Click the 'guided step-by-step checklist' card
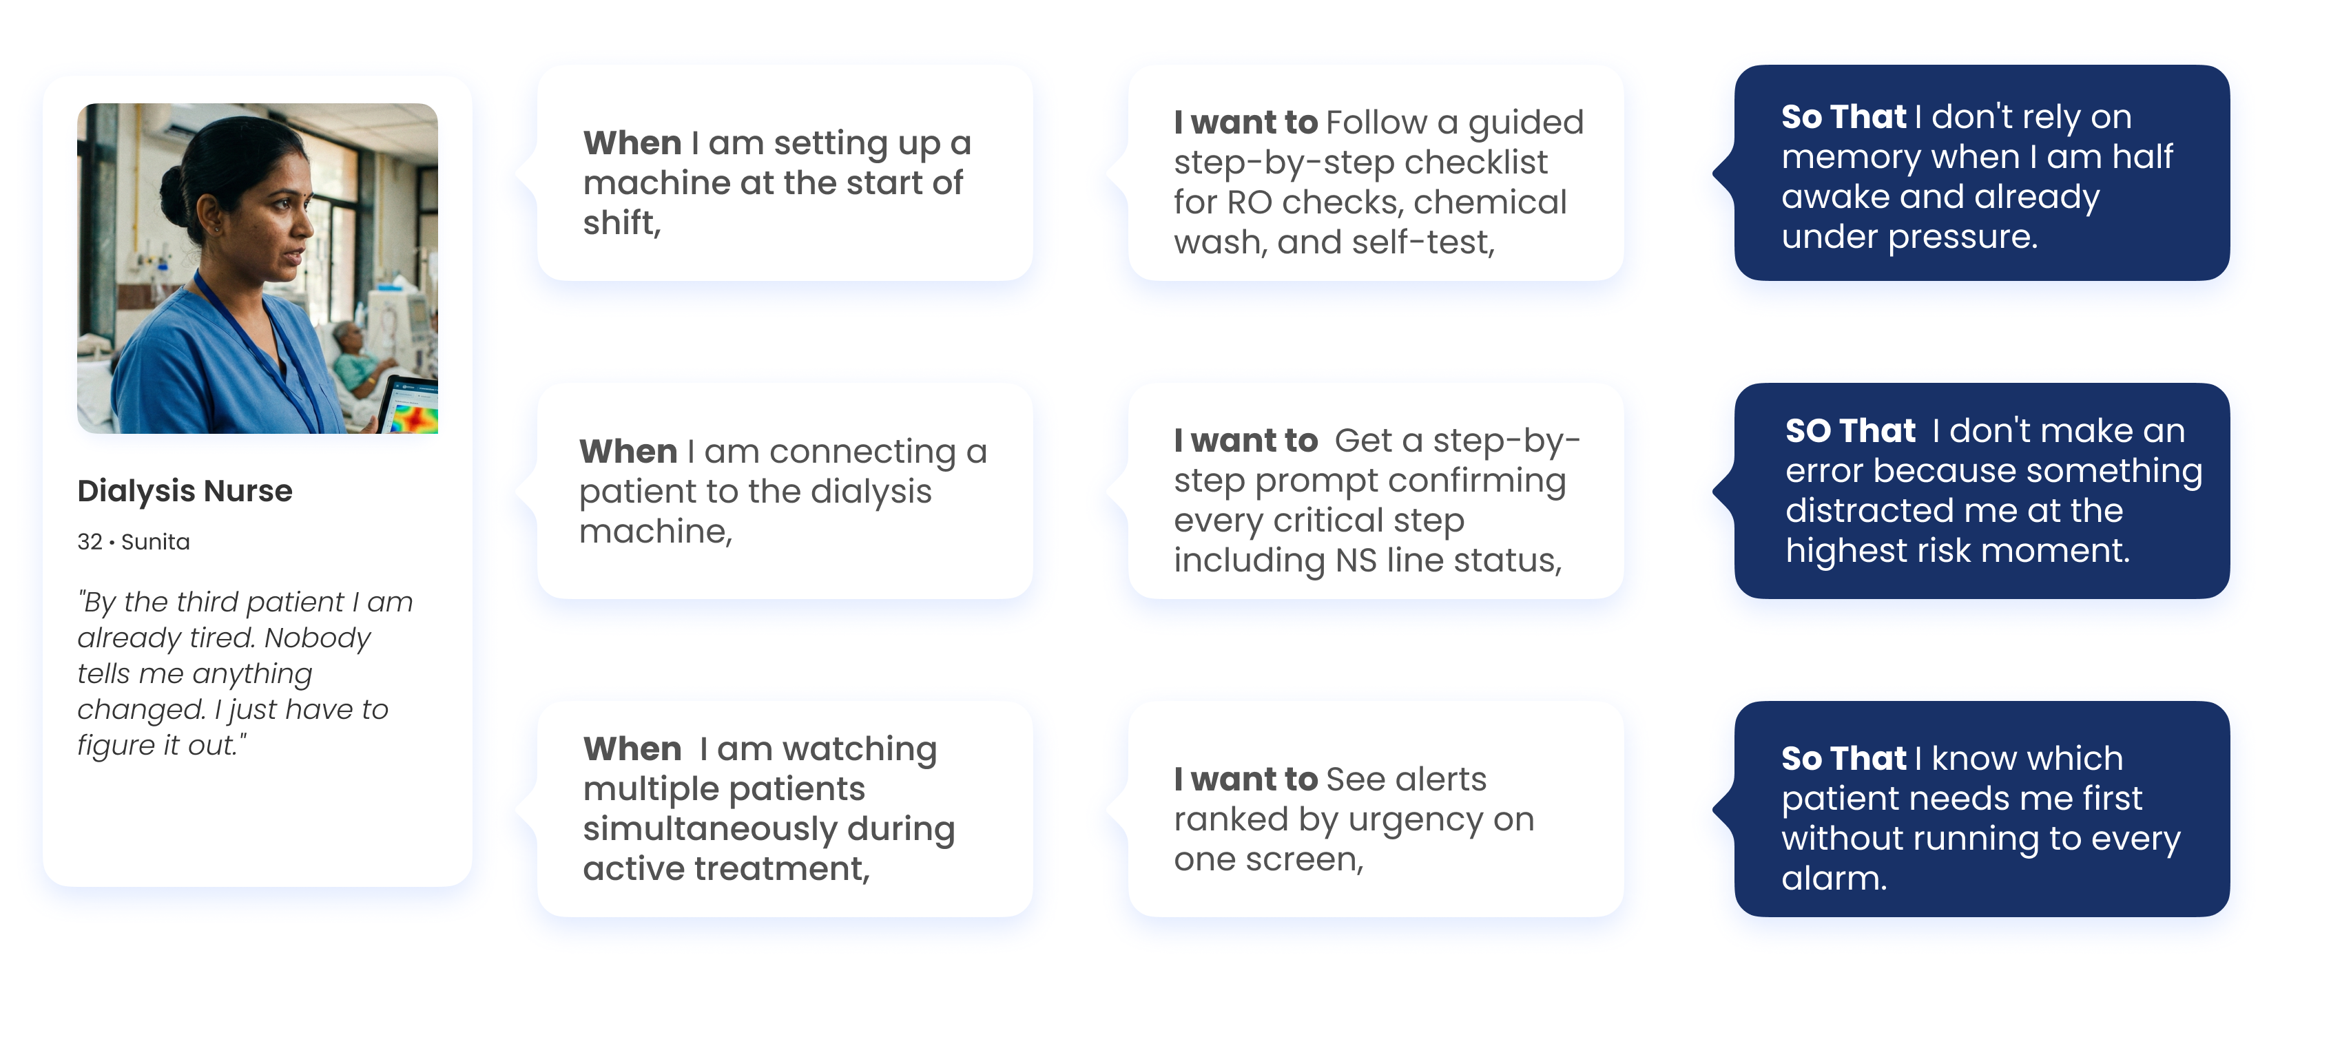 (x=1376, y=173)
